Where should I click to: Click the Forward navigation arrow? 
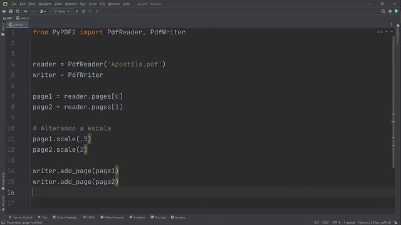tap(33, 11)
